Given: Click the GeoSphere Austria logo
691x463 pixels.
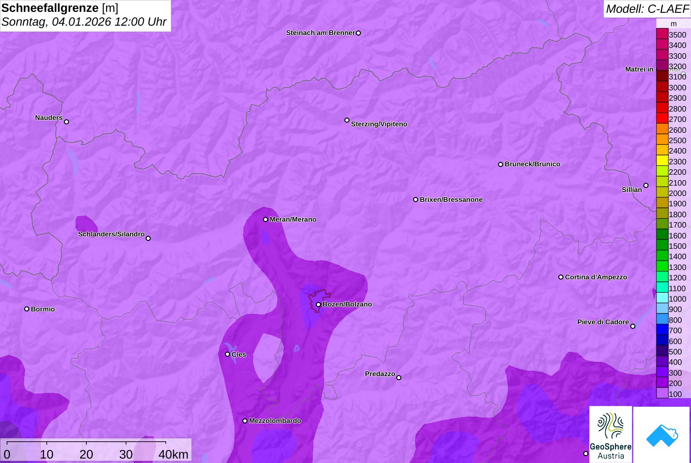Looking at the screenshot, I should pos(611,434).
